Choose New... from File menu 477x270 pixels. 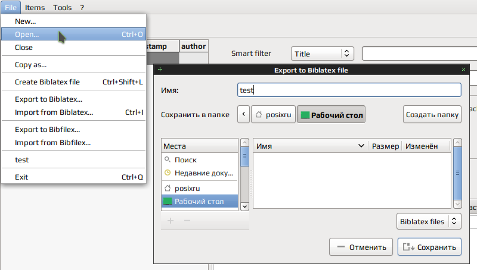pos(73,21)
